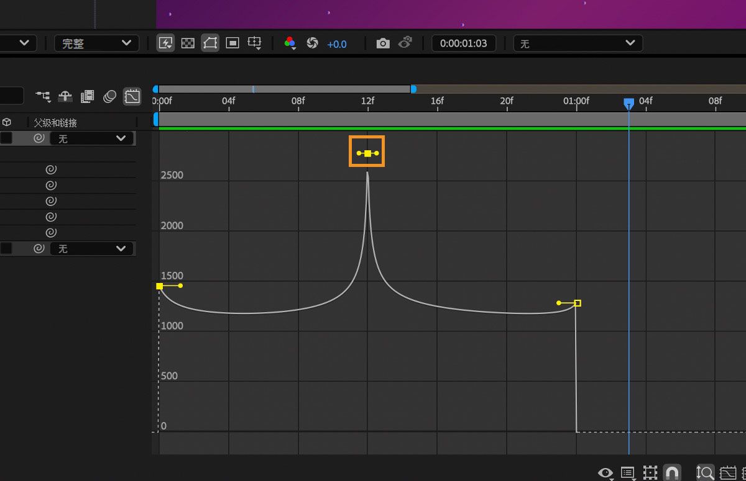Image resolution: width=746 pixels, height=481 pixels.
Task: Toggle auto-zoom graph height icon
Action: pos(705,473)
